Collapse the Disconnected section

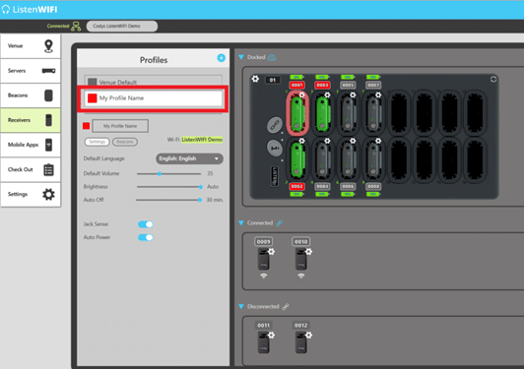click(x=241, y=306)
